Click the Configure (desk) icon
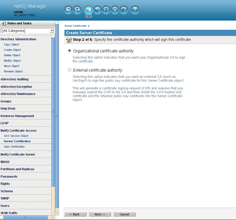The height and width of the screenshot is (220, 236). [x=106, y=10]
